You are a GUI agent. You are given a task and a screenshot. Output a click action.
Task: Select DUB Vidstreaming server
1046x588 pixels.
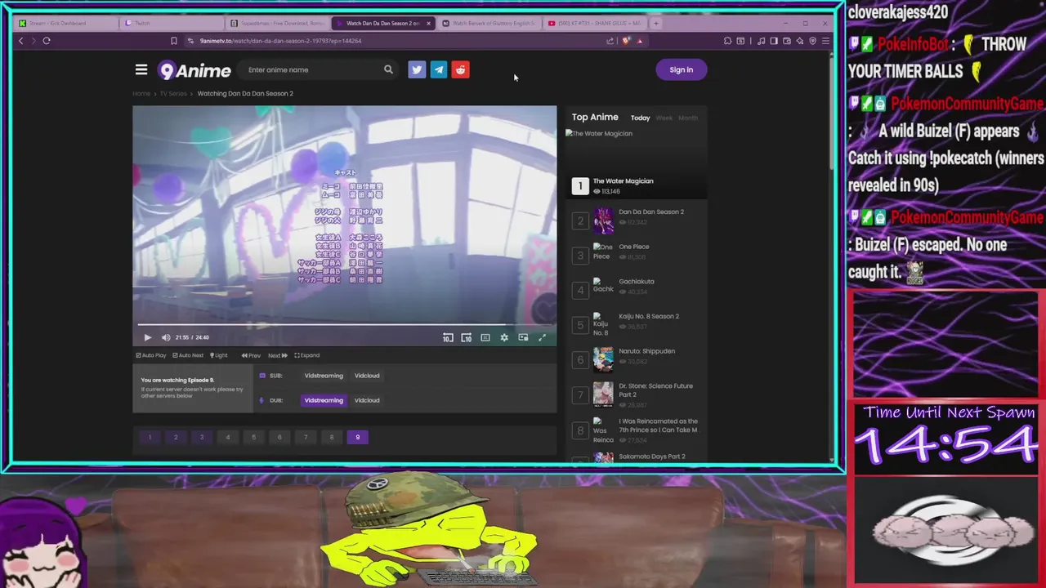click(x=324, y=400)
